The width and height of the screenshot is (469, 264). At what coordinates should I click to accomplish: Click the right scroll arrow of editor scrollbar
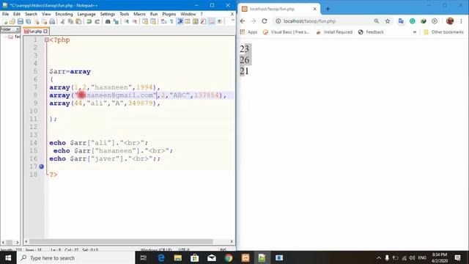tap(232, 241)
